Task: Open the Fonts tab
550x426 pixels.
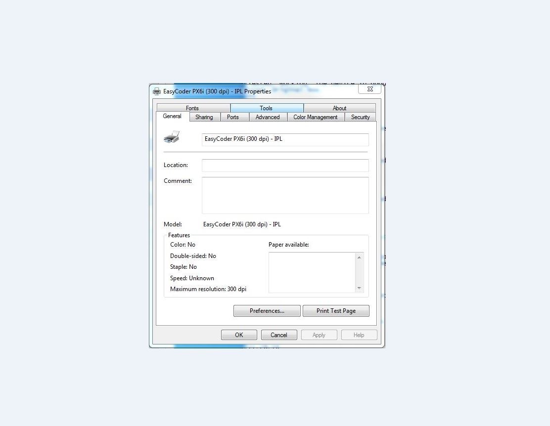Action: click(192, 108)
